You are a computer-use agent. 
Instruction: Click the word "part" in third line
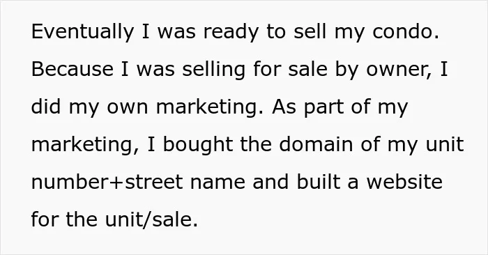click(x=324, y=107)
